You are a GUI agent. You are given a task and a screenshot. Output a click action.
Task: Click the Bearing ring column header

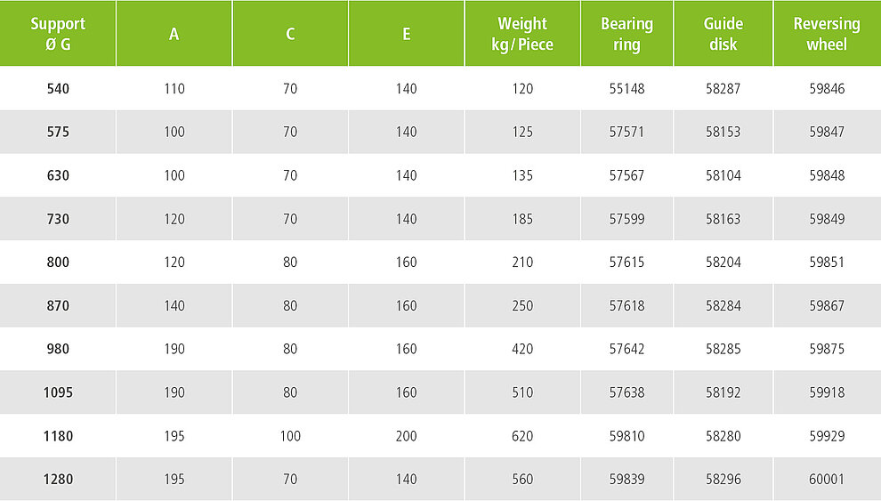coord(626,34)
